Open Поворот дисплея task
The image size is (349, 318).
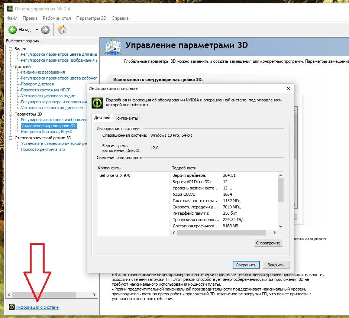[37, 84]
